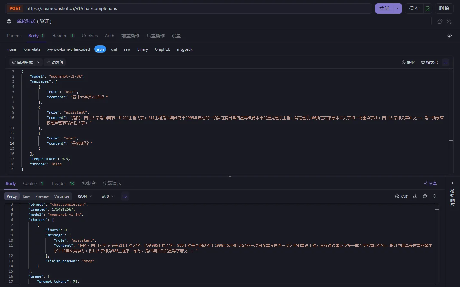
Task: Expand the 自动生成 dropdown arrow
Action: click(39, 62)
